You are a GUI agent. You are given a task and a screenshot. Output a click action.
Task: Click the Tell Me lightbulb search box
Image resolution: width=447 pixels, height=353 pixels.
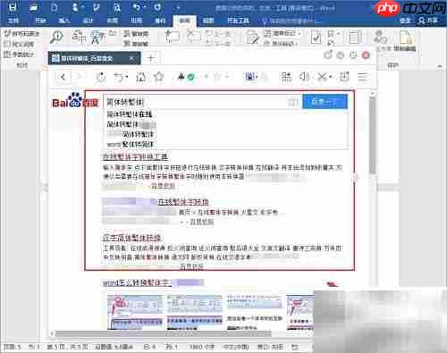point(291,21)
